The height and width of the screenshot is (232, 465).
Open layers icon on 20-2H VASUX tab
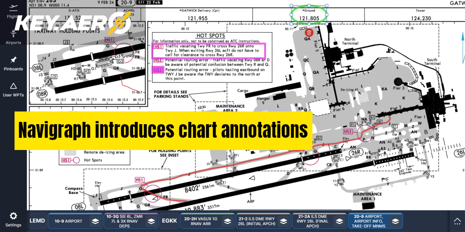(227, 221)
